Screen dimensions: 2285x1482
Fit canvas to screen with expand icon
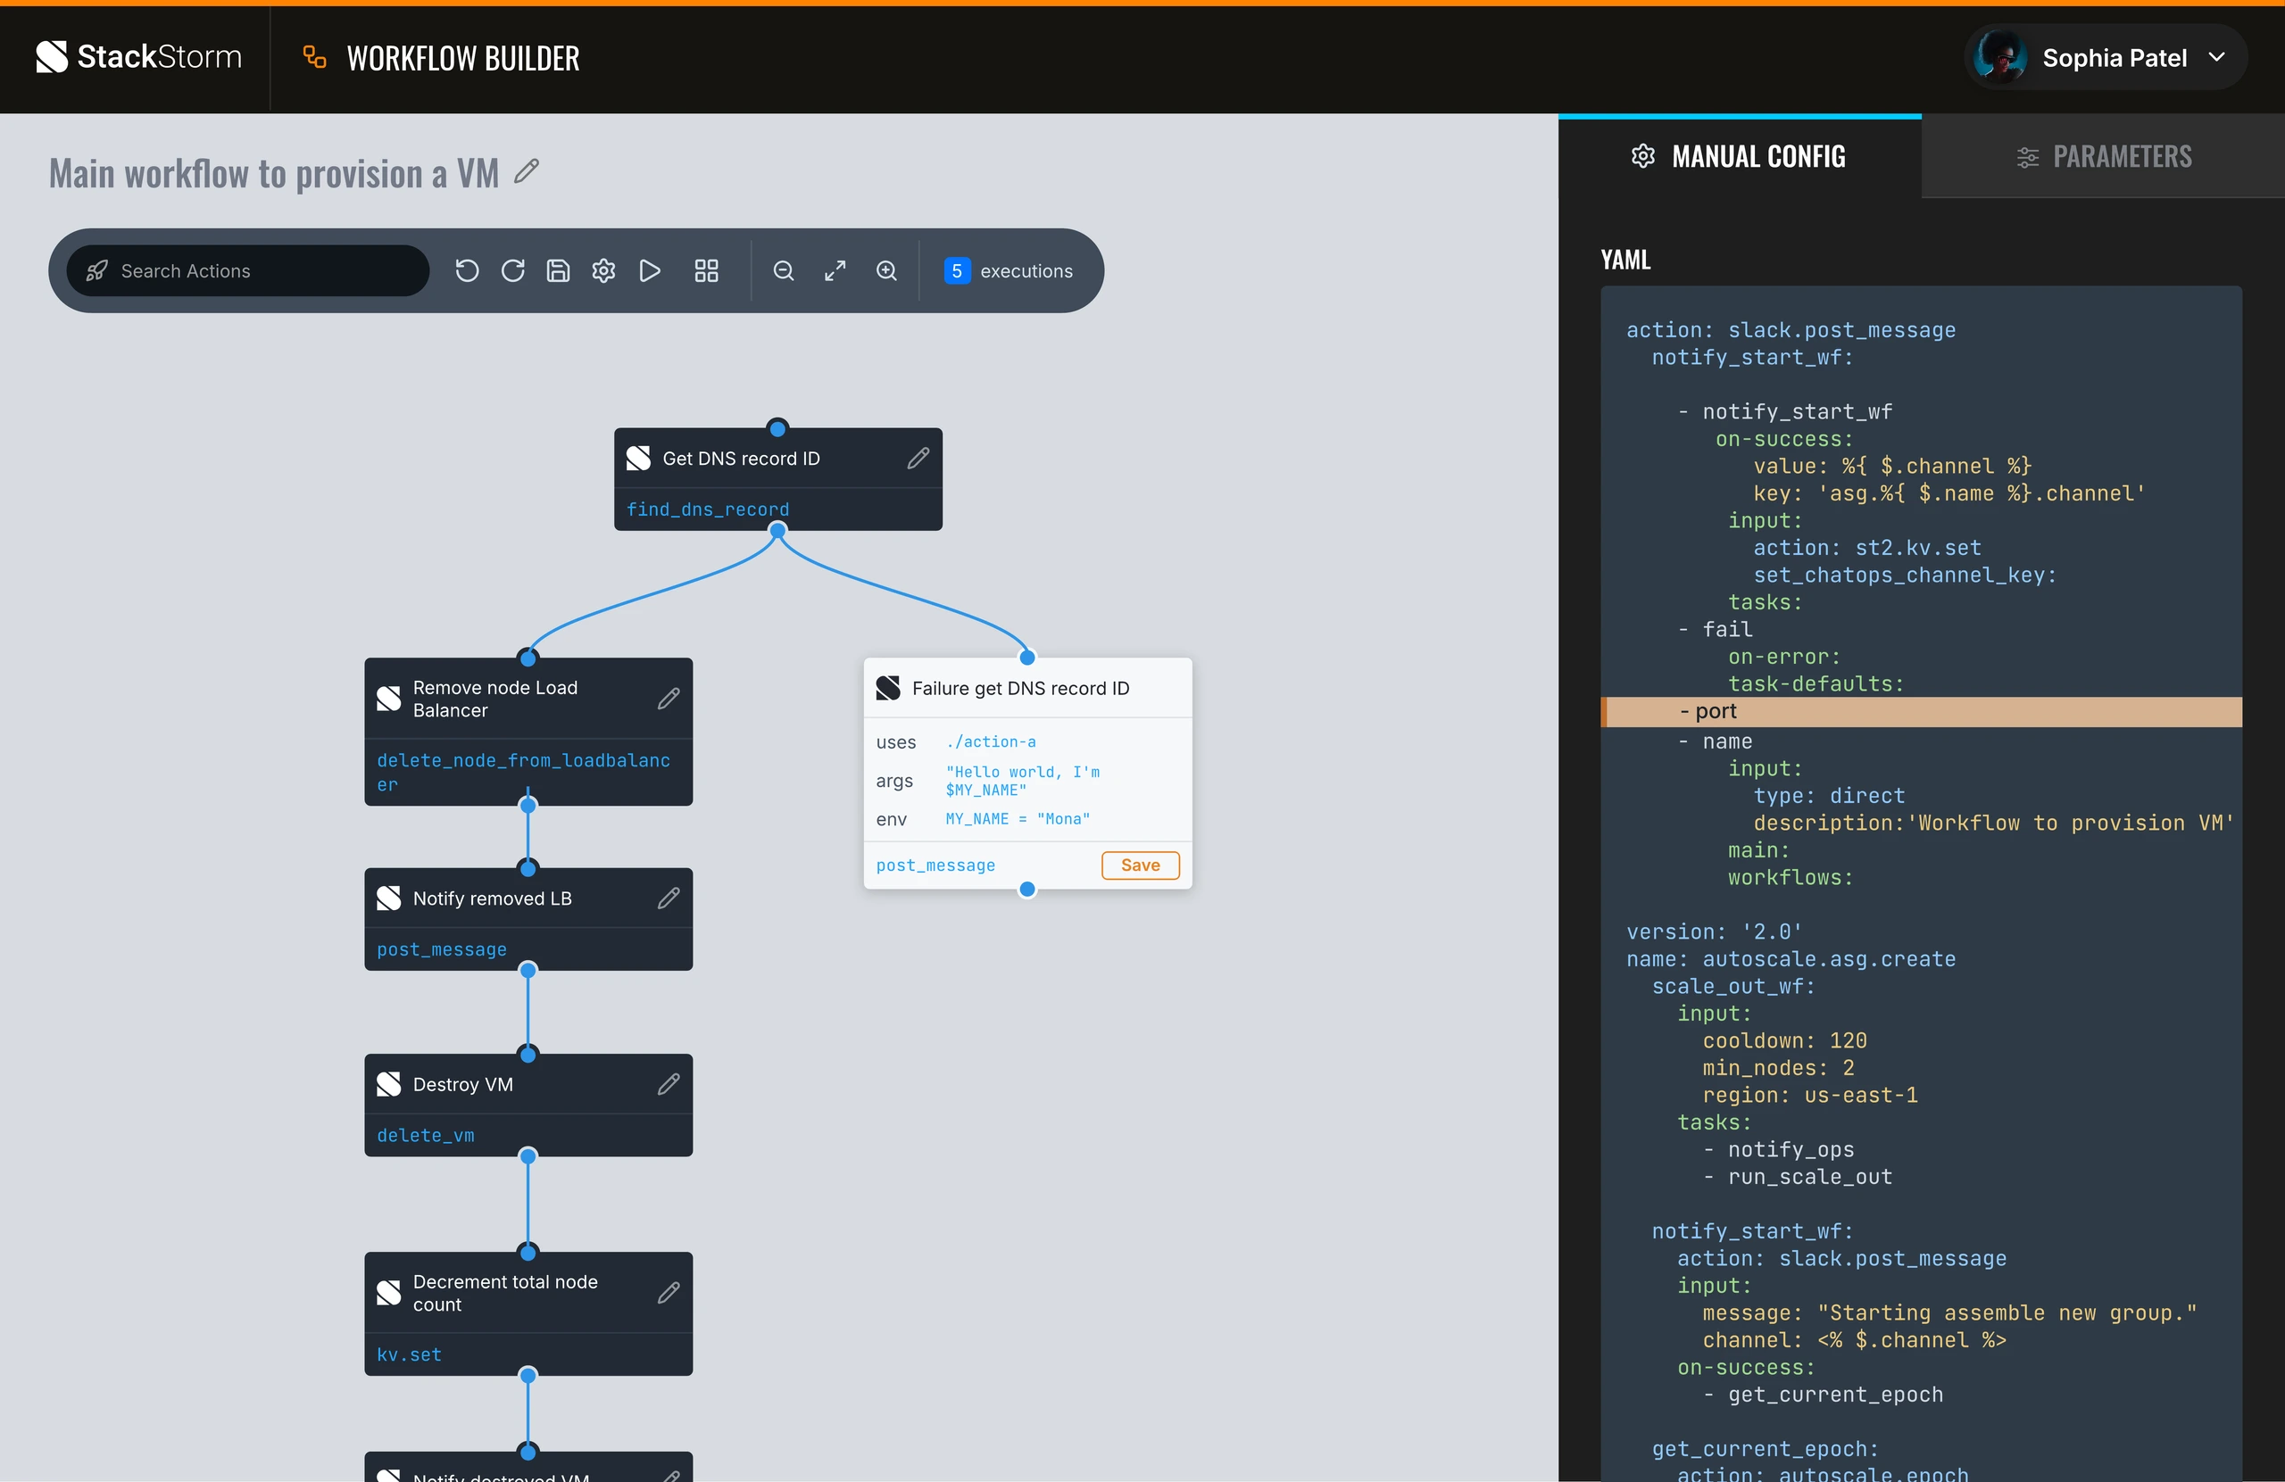coord(835,270)
